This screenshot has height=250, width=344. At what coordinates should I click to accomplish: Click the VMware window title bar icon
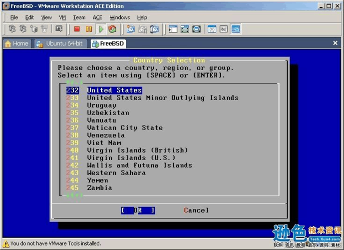click(6, 6)
